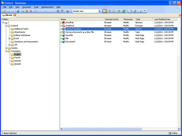Select the French translation folder
This screenshot has width=182, height=136.
17,58
